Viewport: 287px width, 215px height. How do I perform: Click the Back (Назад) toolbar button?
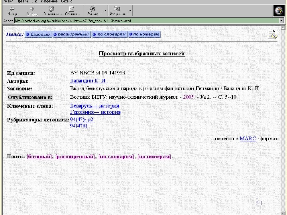[x=12, y=11]
